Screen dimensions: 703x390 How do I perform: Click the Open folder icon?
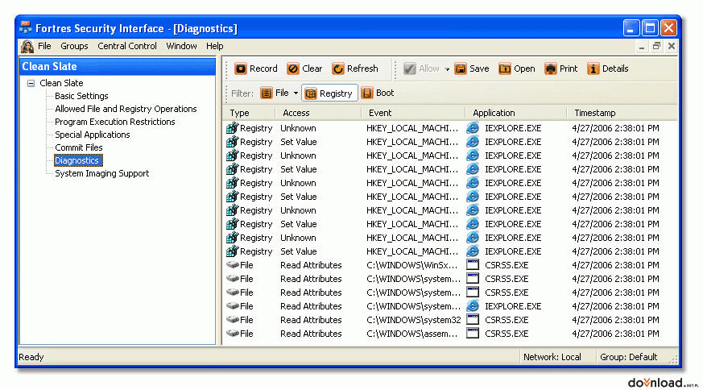point(505,68)
